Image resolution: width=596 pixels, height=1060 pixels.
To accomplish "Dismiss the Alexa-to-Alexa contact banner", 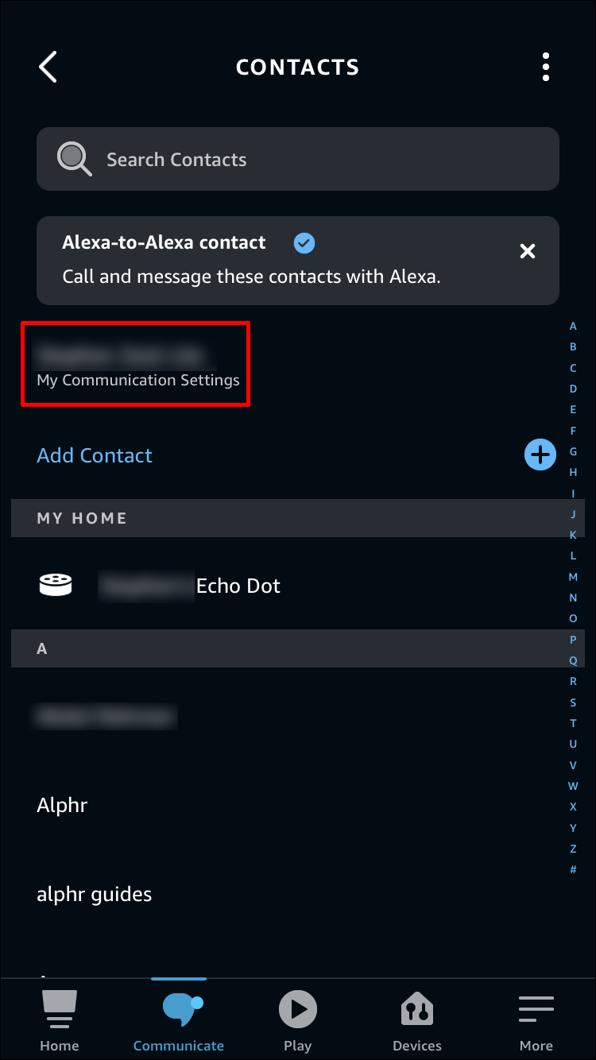I will click(x=527, y=251).
